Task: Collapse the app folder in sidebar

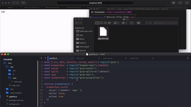Action: pyautogui.click(x=7, y=67)
